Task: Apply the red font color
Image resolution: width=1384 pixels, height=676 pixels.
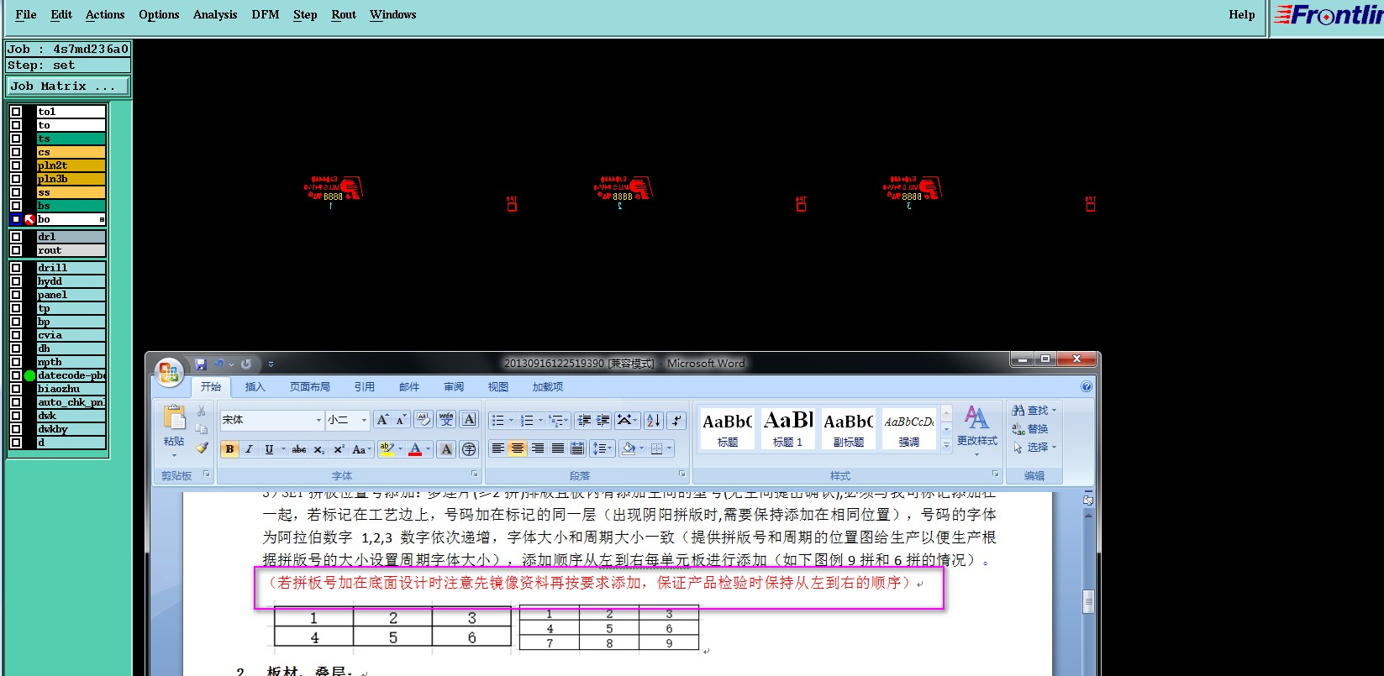Action: [415, 449]
